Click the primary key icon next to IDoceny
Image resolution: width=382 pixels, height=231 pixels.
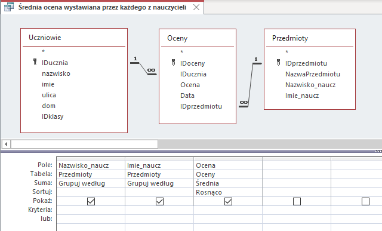click(x=174, y=63)
